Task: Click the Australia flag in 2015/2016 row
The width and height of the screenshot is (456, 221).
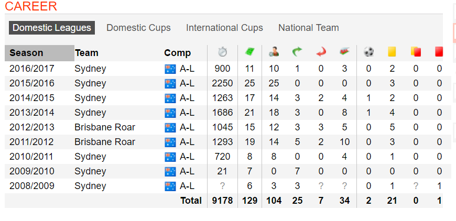Action: coord(170,83)
